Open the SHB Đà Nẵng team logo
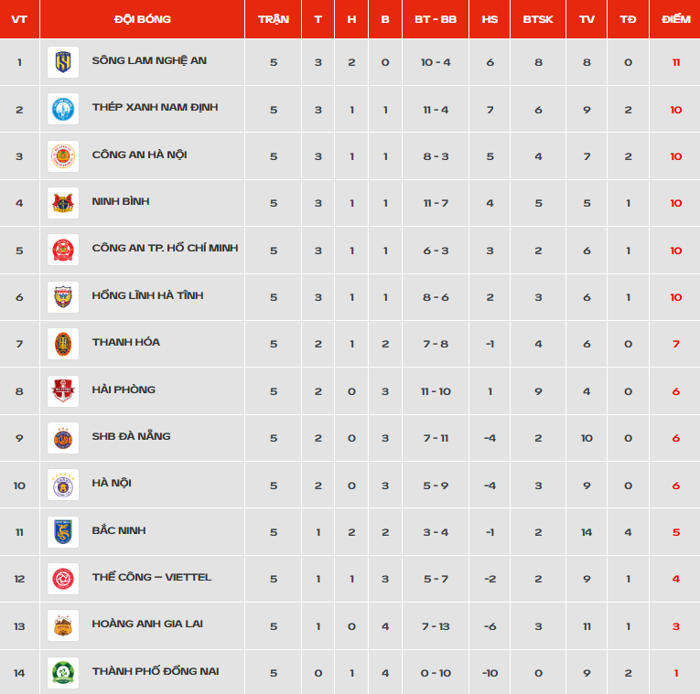Image resolution: width=700 pixels, height=694 pixels. tap(63, 438)
